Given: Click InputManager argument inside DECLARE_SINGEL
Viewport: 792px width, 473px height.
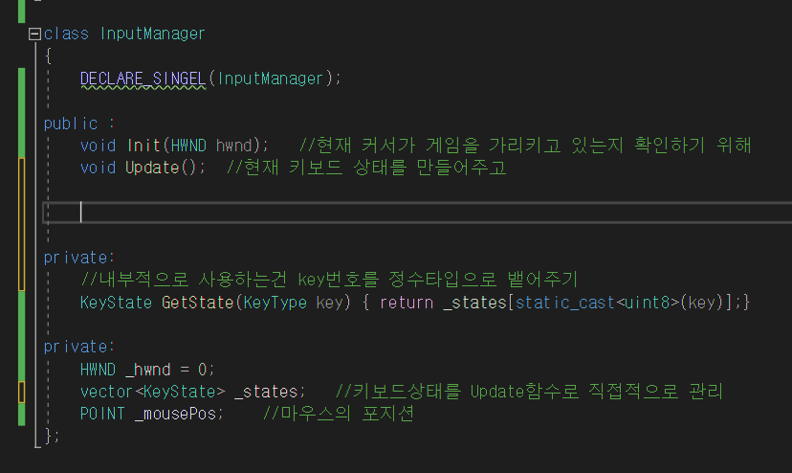Looking at the screenshot, I should click(271, 79).
